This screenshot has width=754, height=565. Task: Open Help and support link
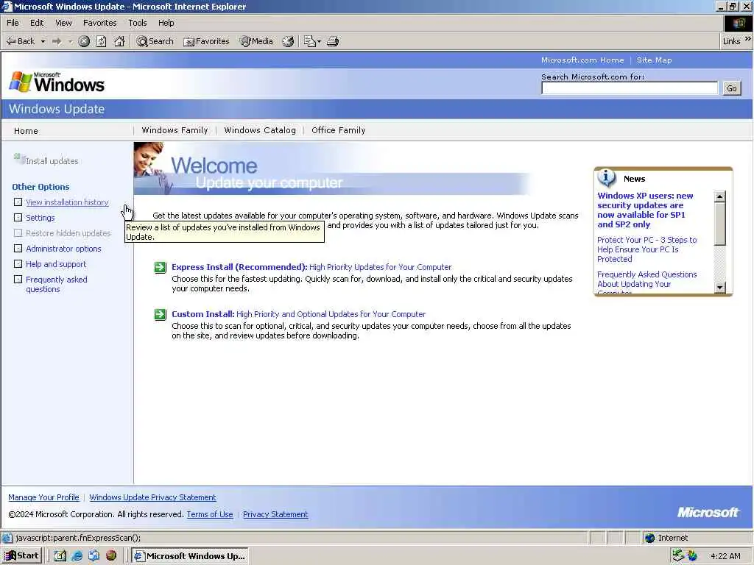coord(56,264)
